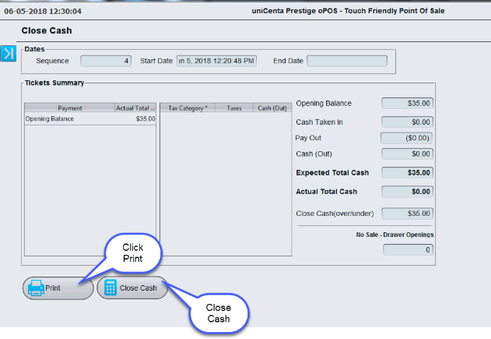The width and height of the screenshot is (491, 339).
Task: Click the blue side-panel toggle arrow icon
Action: (8, 53)
